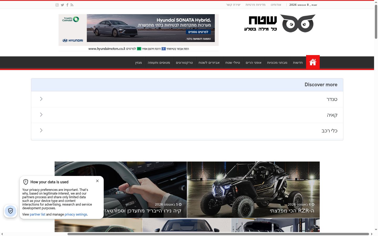Click the scroll right arrow
Viewport: 378px width, 236px height.
click(x=372, y=234)
